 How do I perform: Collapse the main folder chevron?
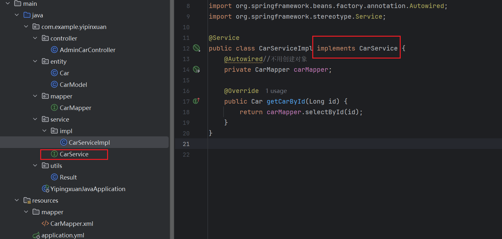pos(8,4)
